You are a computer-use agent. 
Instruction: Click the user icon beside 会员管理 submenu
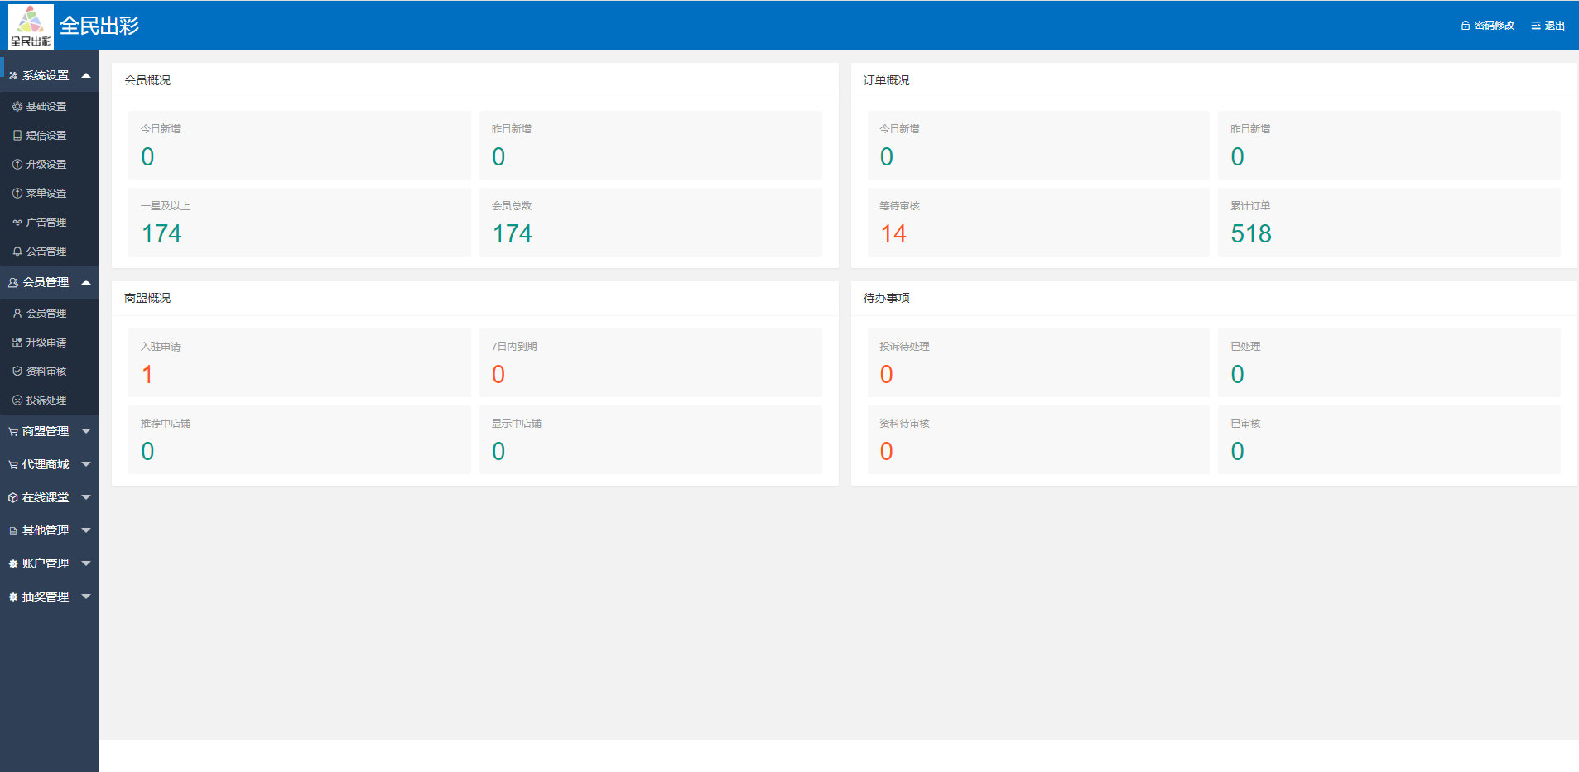[17, 314]
